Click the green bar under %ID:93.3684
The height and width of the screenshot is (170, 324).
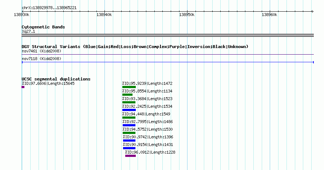pyautogui.click(x=129, y=102)
